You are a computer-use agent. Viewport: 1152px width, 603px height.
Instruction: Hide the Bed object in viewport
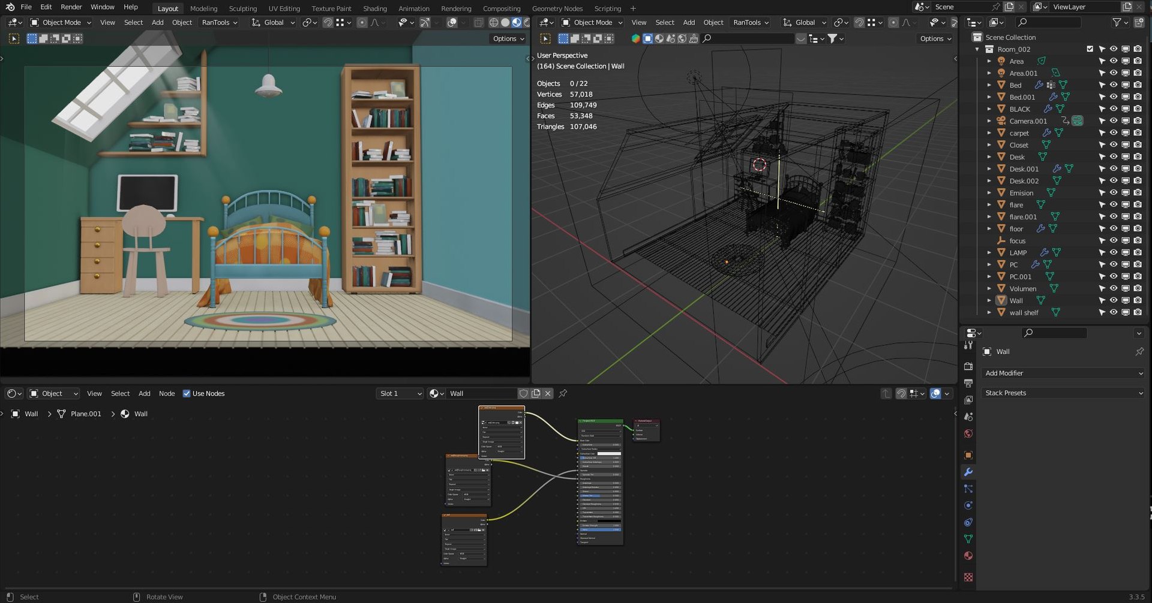[x=1113, y=85]
